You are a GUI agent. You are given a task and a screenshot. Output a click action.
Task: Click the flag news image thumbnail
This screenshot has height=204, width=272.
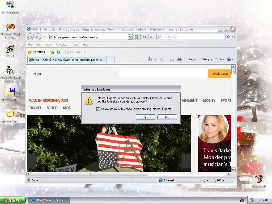tap(109, 143)
